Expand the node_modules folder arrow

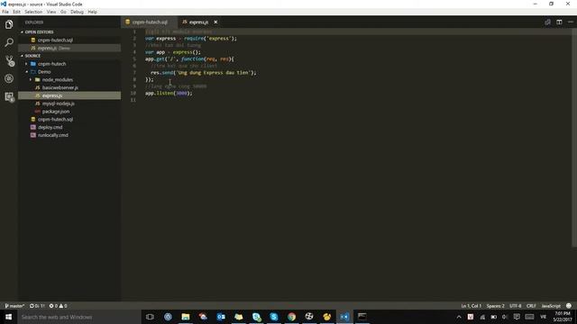[x=31, y=80]
